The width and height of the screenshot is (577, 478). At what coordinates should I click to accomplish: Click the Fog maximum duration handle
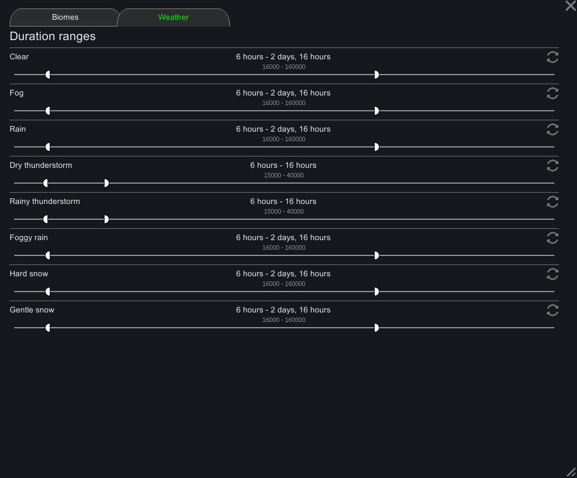pyautogui.click(x=376, y=111)
